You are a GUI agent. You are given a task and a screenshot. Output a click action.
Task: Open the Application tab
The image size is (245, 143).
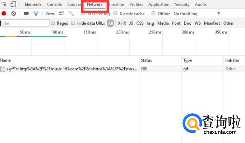pos(159,5)
